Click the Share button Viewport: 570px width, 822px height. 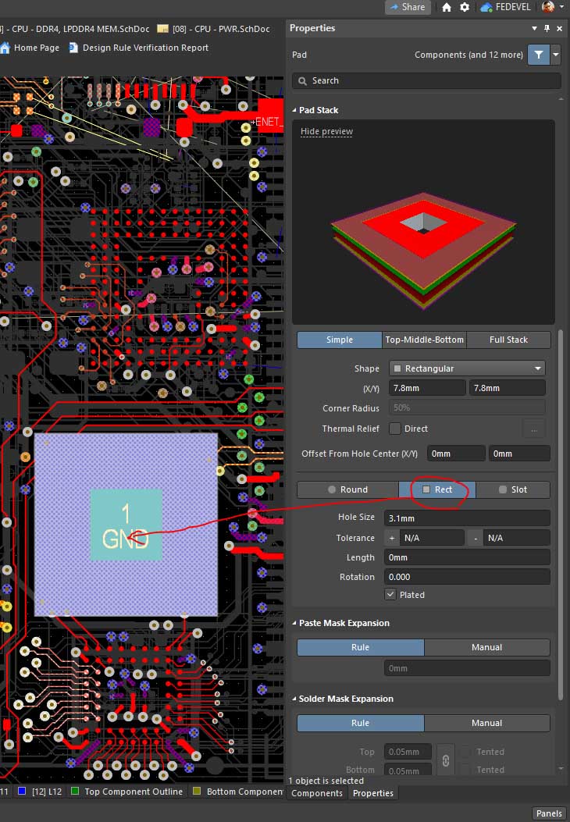pos(406,7)
